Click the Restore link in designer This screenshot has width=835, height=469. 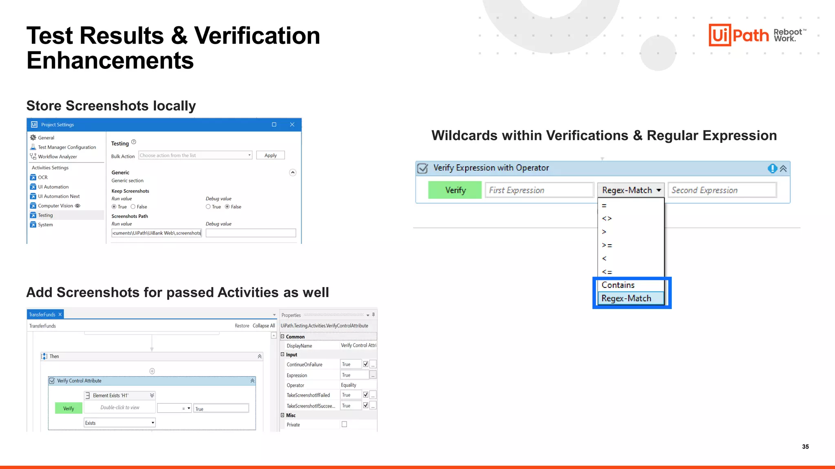242,326
